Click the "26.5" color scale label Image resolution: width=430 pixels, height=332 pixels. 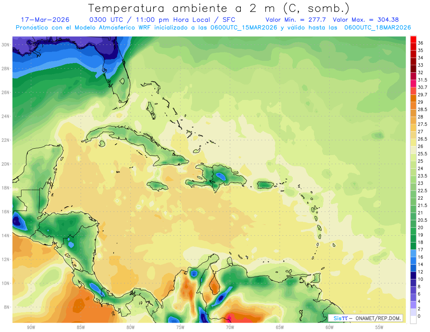(422, 139)
